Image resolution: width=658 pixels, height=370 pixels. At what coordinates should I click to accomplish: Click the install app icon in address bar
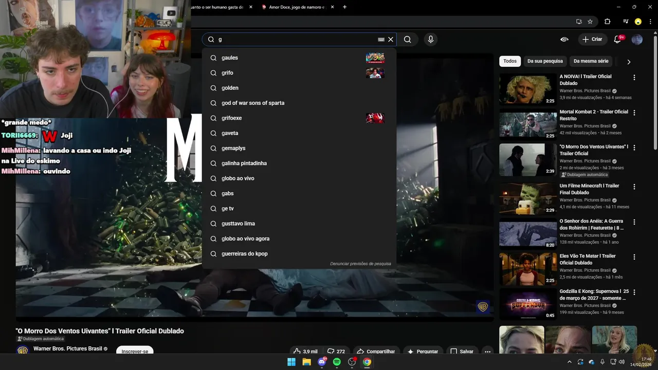pos(579,22)
